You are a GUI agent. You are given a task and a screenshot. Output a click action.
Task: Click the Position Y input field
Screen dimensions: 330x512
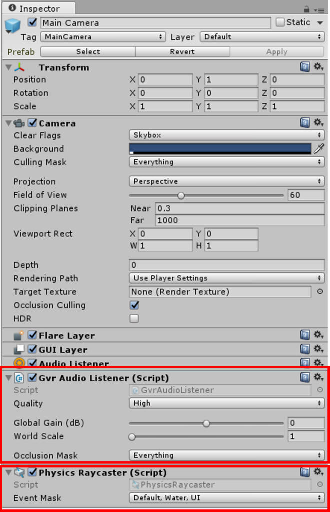pyautogui.click(x=231, y=80)
